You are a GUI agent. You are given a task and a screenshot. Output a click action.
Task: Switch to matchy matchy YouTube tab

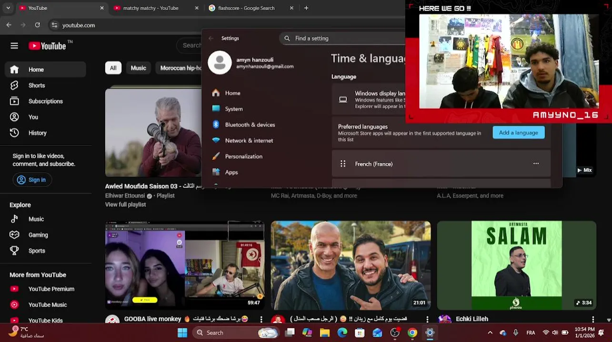click(157, 8)
